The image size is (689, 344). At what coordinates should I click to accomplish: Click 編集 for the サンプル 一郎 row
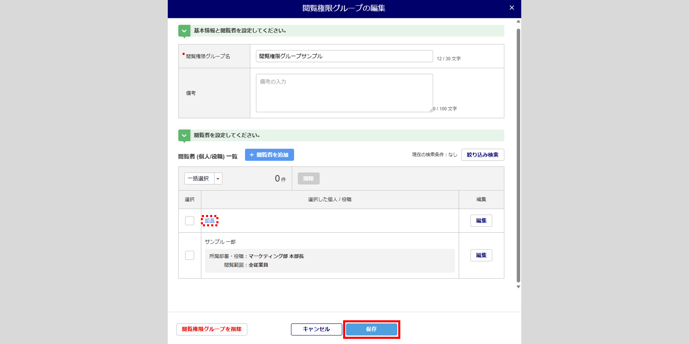[481, 255]
